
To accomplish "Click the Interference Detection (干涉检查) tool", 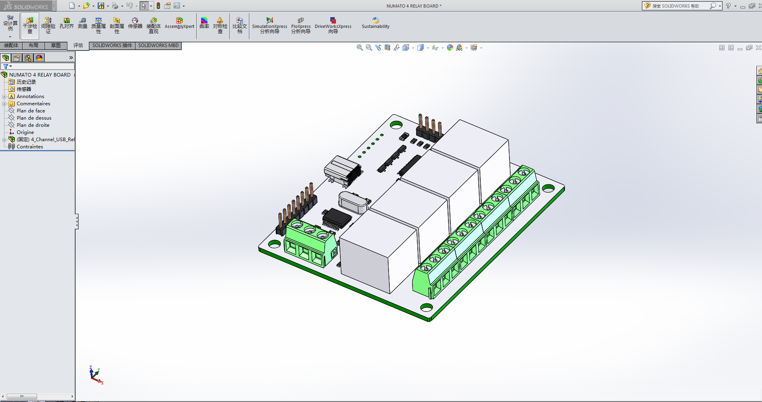I will pos(30,25).
